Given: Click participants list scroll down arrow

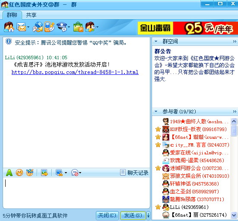Looking at the screenshot, I should pos(234,215).
